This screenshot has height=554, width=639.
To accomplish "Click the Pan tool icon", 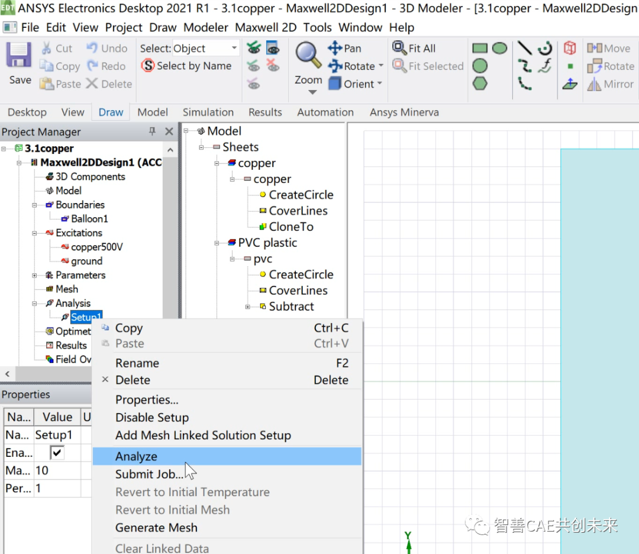I will pos(335,48).
